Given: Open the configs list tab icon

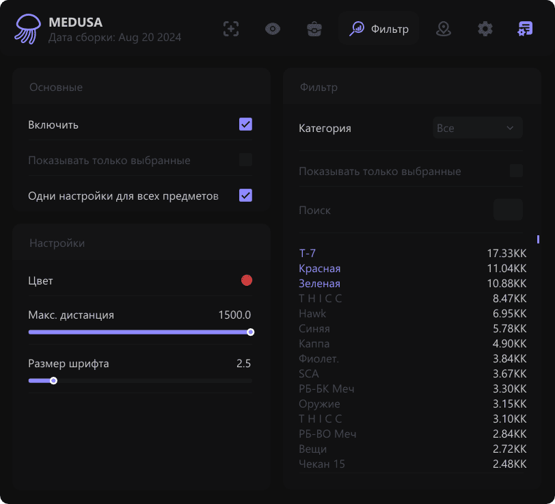Looking at the screenshot, I should 525,29.
